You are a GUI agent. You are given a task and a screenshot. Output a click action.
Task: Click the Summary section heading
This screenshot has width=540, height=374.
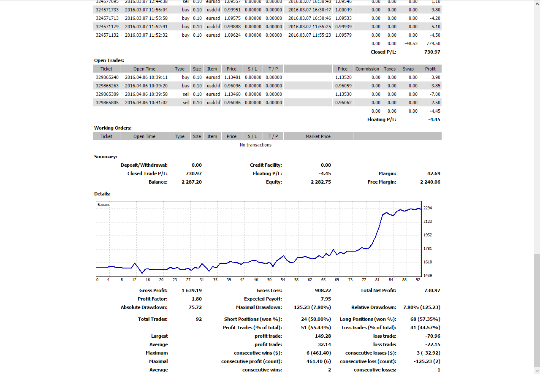pos(106,157)
